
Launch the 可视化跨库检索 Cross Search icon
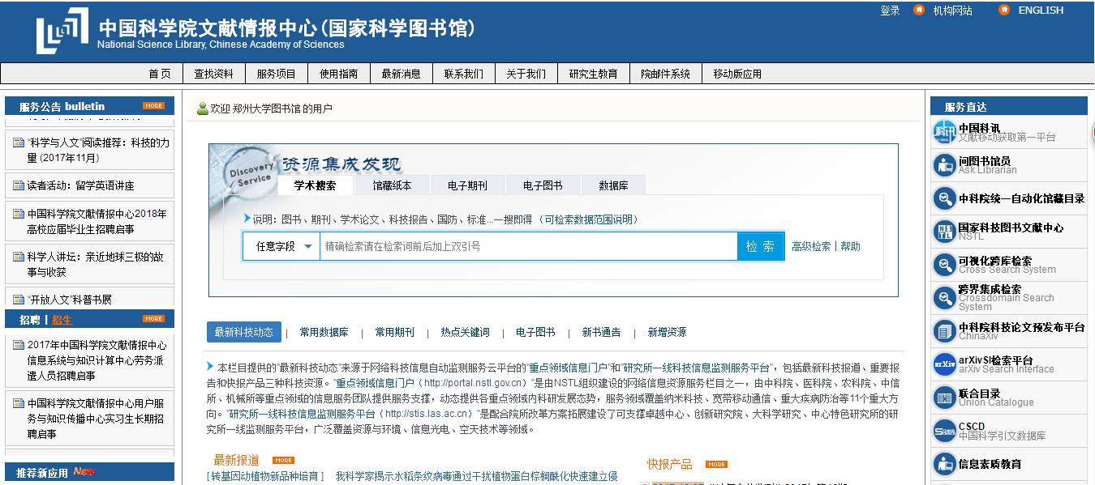944,264
